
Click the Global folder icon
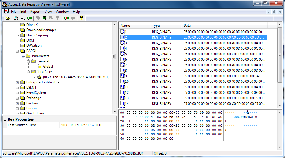(39, 67)
